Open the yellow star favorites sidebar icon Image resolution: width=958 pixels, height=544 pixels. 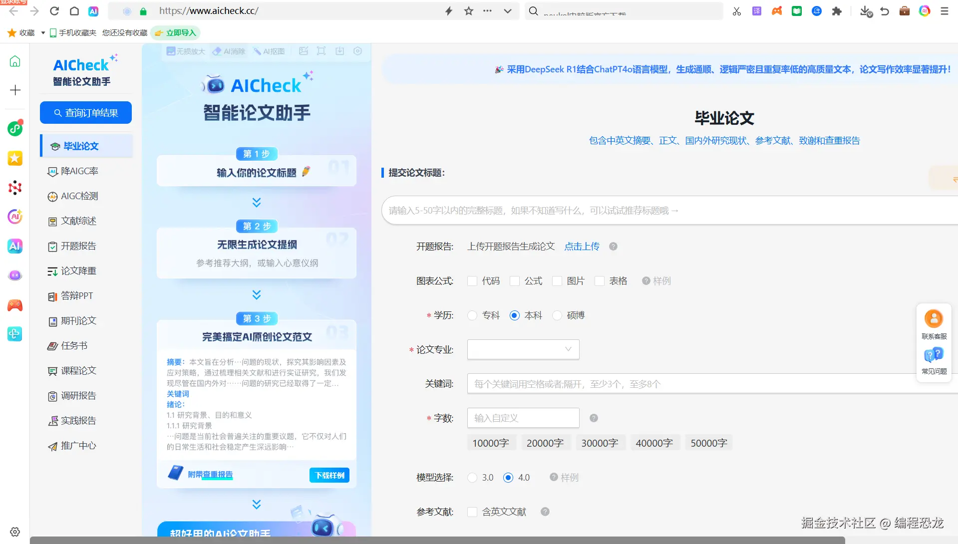(15, 158)
